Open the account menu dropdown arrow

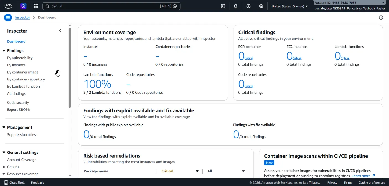pos(383,2)
